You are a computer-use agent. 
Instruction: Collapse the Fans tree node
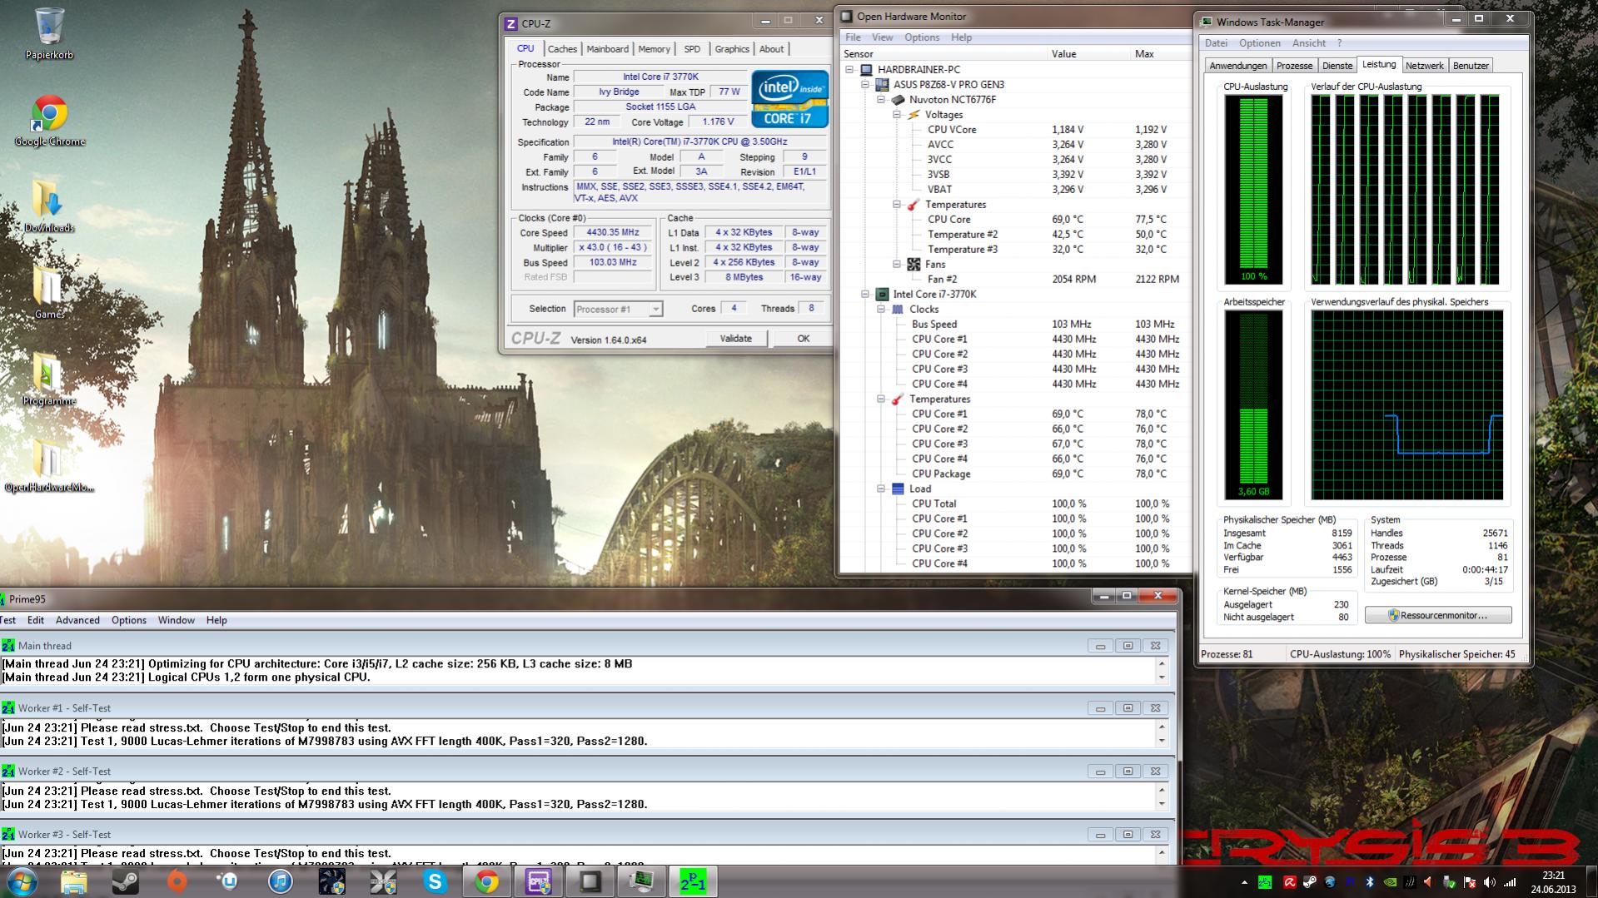897,265
